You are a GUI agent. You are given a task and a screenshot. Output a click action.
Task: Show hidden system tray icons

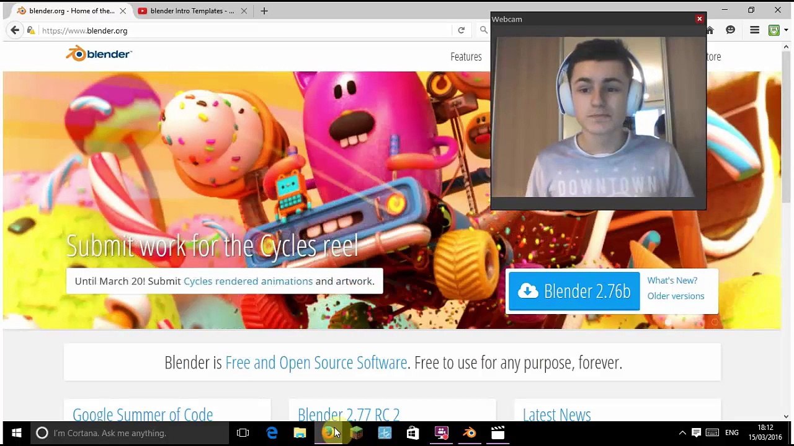point(682,433)
